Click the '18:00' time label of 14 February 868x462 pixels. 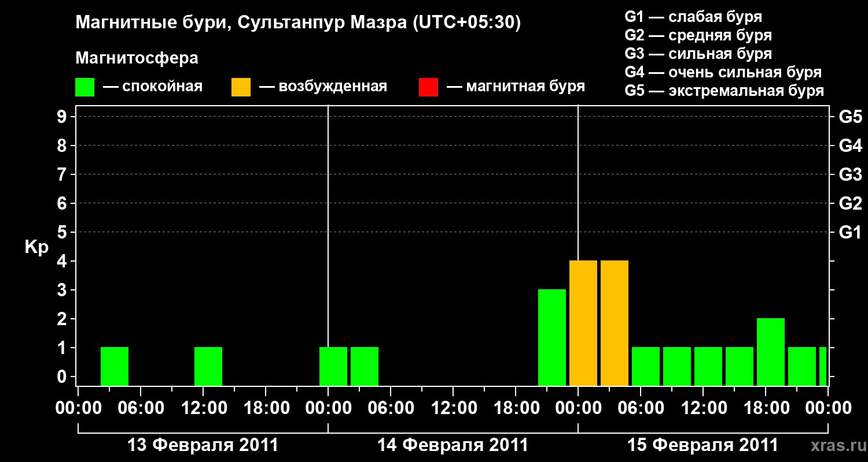tap(516, 408)
